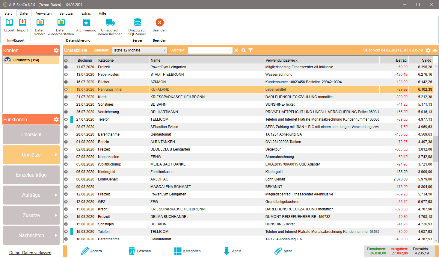Screen dimensions: 439x258
Task: Expand row STADT HIELBRONN details
Action: (x=66, y=75)
